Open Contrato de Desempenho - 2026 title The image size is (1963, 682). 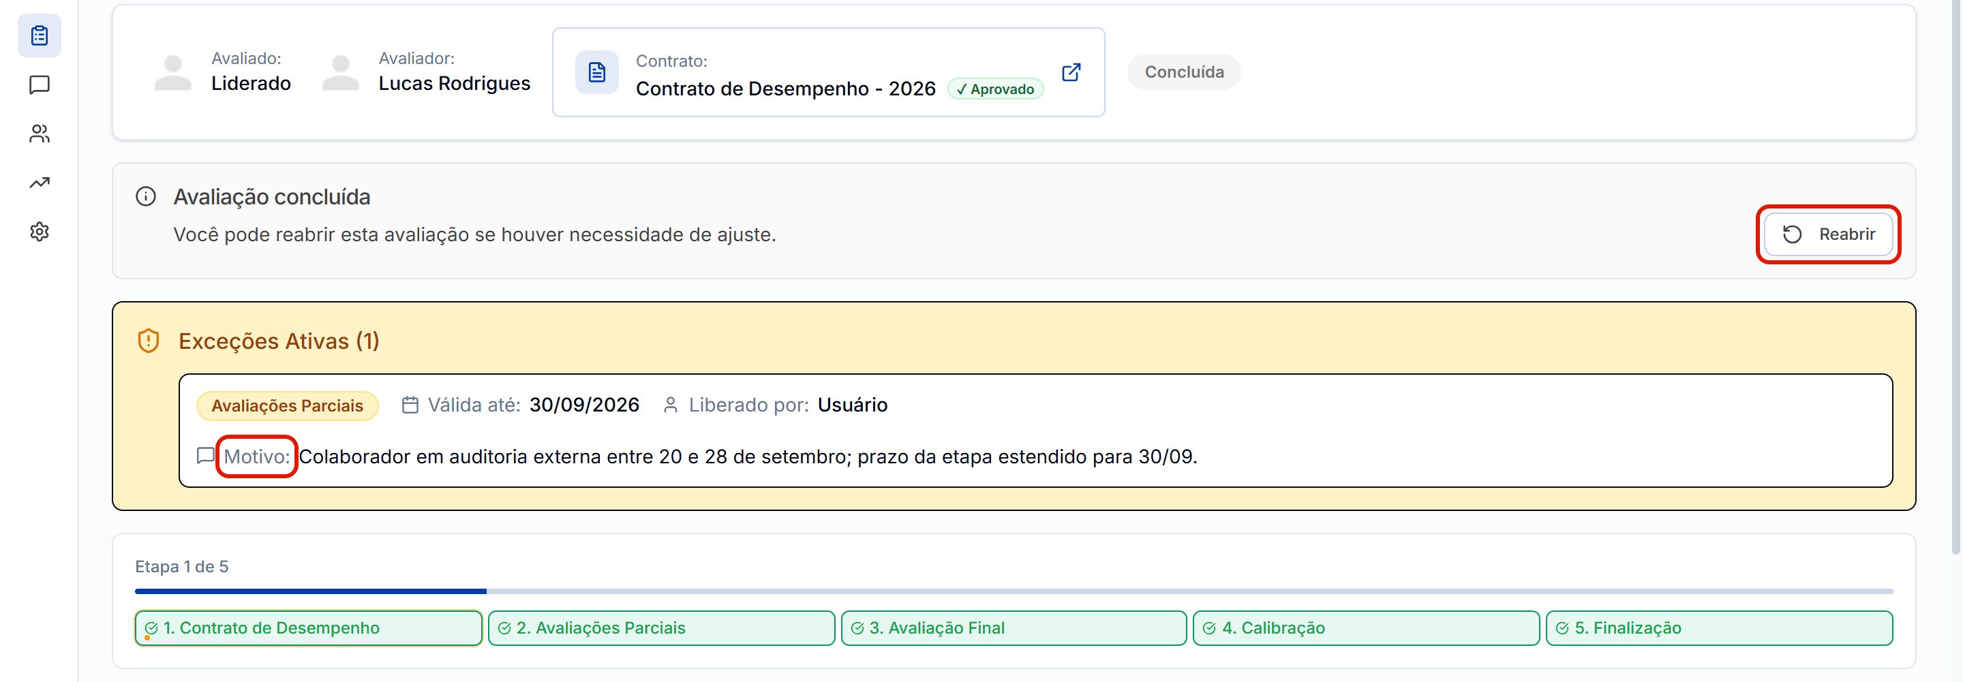[x=786, y=89]
